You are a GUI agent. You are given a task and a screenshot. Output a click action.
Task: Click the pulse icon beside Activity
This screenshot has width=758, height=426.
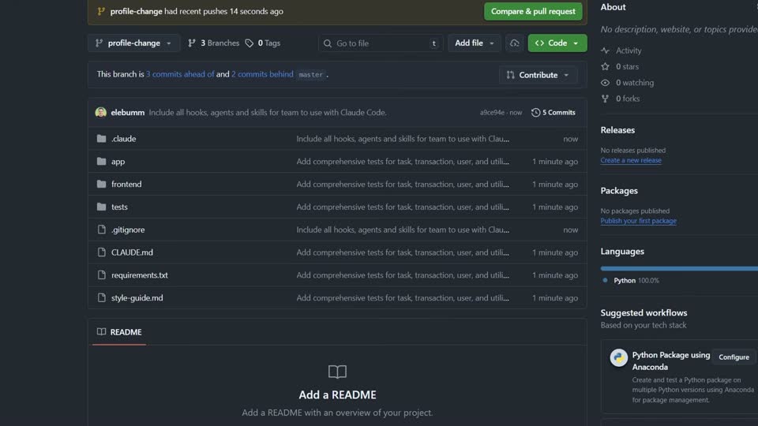coord(605,50)
